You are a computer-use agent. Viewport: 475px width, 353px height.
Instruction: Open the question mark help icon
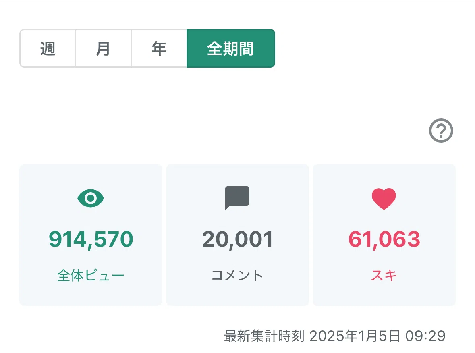click(441, 131)
